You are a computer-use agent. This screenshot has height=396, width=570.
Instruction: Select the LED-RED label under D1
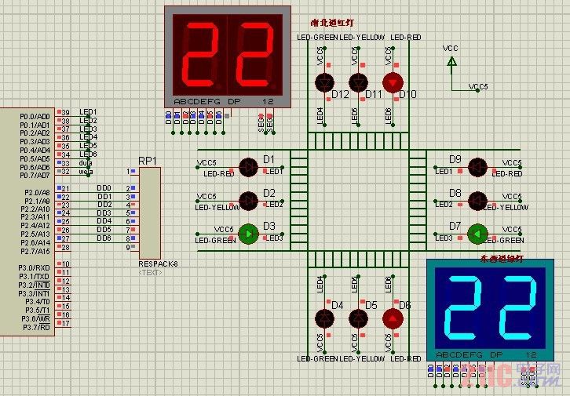[x=219, y=174]
